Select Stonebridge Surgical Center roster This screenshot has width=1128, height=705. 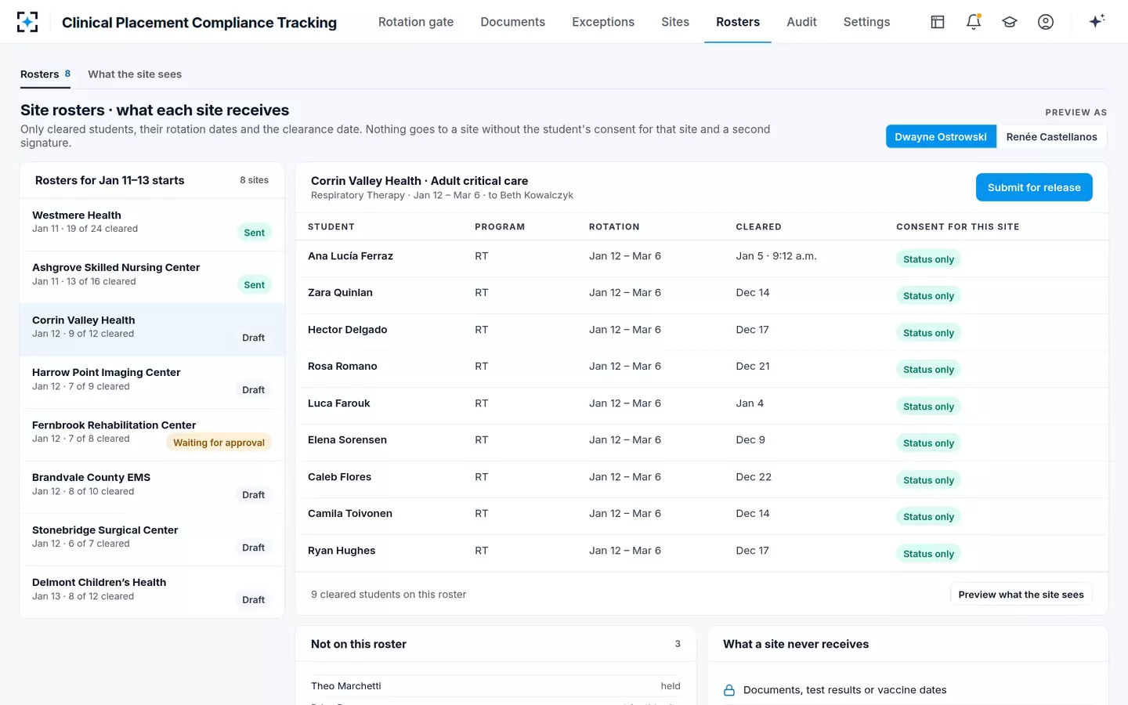[152, 540]
